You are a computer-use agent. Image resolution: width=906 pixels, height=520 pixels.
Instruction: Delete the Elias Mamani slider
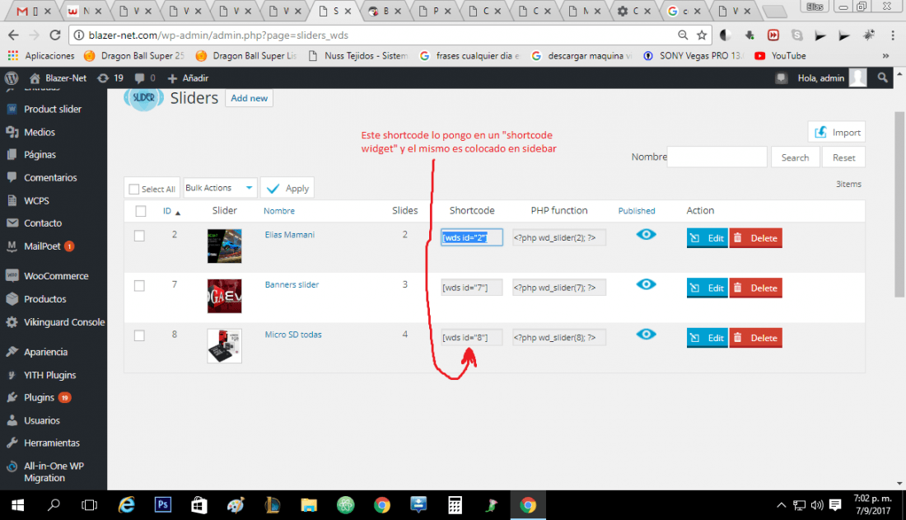click(x=756, y=238)
